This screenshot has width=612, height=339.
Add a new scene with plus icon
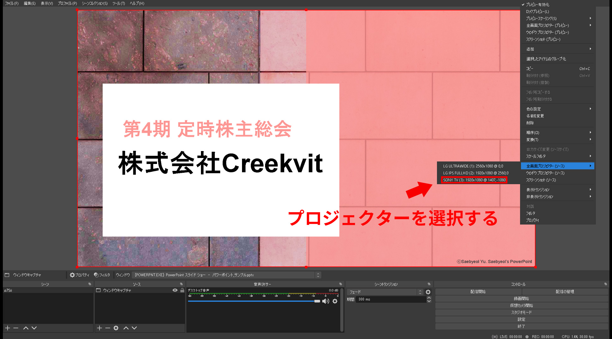8,328
